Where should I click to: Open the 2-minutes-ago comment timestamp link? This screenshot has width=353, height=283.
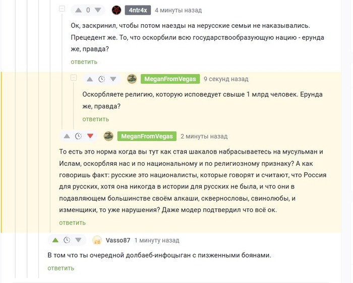204,136
